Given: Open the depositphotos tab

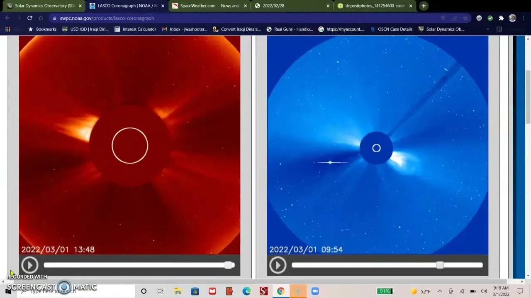Looking at the screenshot, I should 375,6.
